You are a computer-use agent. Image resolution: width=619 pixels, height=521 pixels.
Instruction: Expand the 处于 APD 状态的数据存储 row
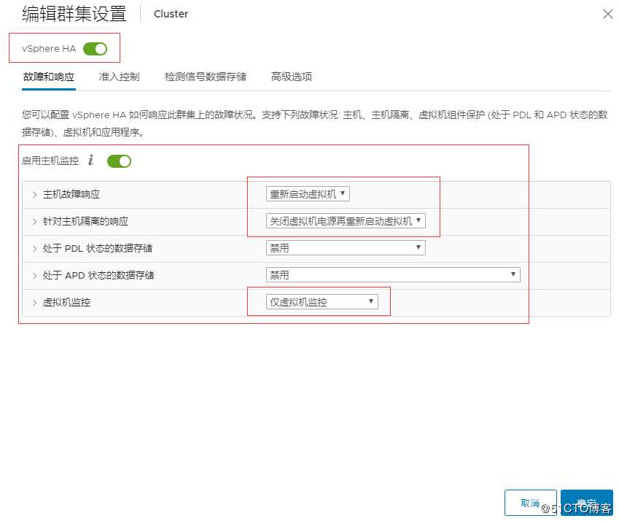(x=35, y=275)
